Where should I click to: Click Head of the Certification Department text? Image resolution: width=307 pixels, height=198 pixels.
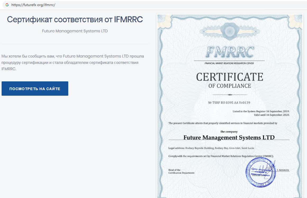pyautogui.click(x=181, y=171)
